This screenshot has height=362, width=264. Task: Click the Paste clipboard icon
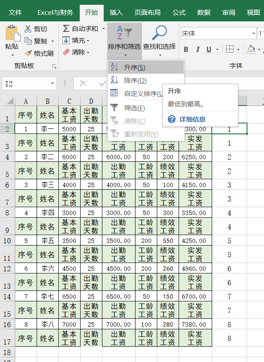[12, 34]
